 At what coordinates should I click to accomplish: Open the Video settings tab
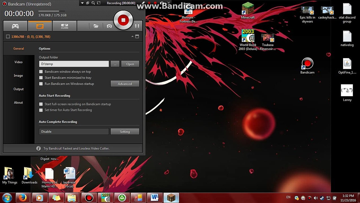(19, 62)
